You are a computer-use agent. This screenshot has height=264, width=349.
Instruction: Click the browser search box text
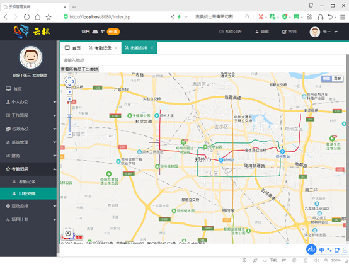tap(214, 16)
